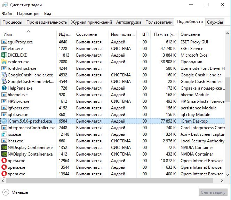
Task: Click the igfxtray.exe process icon
Action: click(4, 115)
